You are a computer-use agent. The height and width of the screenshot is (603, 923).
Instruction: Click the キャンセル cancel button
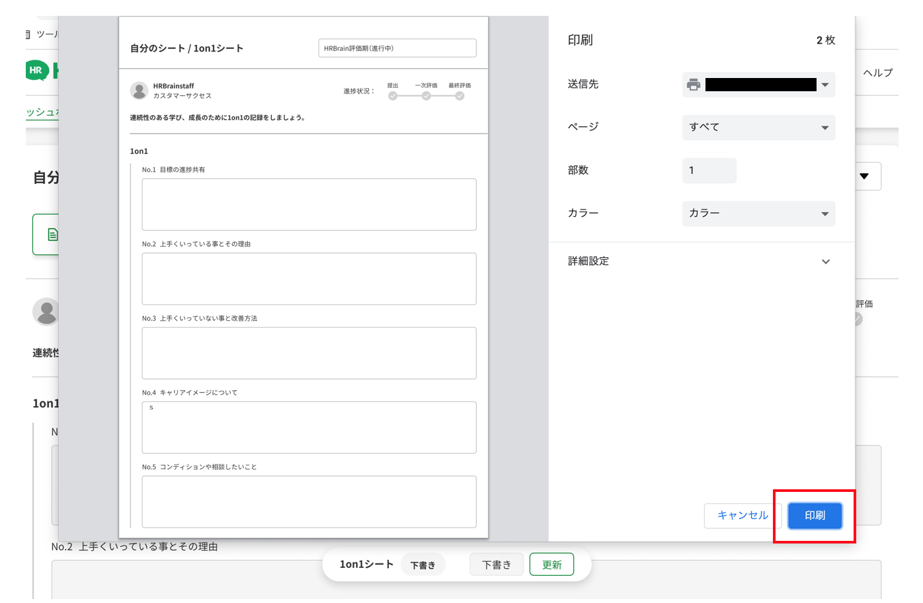tap(742, 516)
